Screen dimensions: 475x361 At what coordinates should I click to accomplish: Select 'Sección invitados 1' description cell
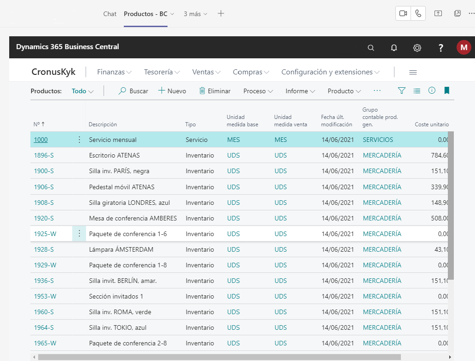coord(116,296)
